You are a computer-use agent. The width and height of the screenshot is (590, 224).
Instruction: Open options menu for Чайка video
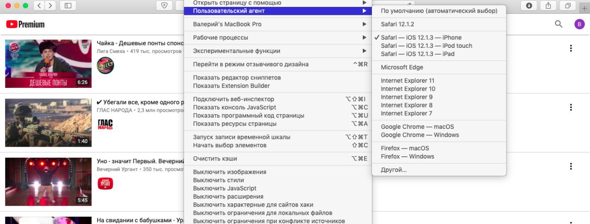point(571,48)
